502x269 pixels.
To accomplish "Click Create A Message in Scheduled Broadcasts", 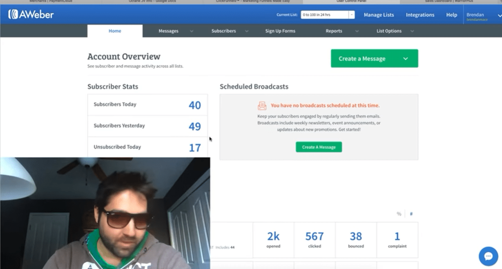I will click(x=319, y=147).
